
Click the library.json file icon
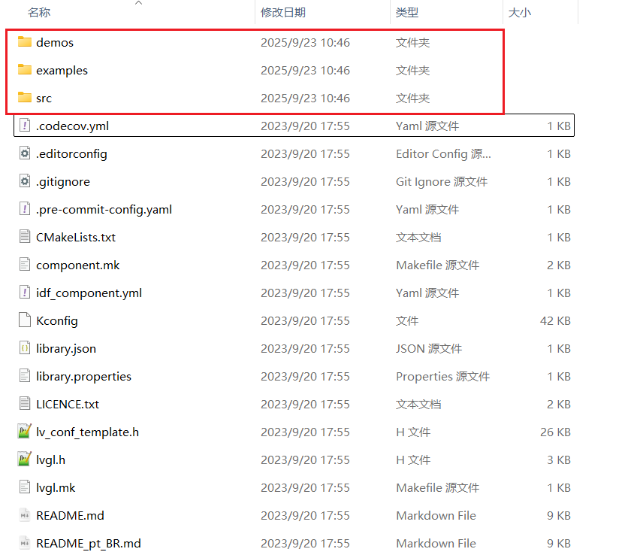(25, 347)
